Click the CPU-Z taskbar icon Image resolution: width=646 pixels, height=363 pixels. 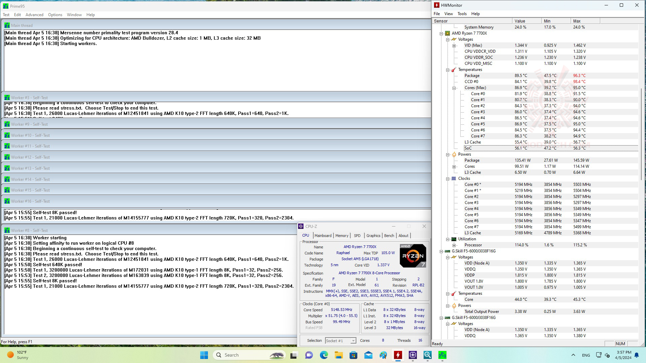pos(413,355)
